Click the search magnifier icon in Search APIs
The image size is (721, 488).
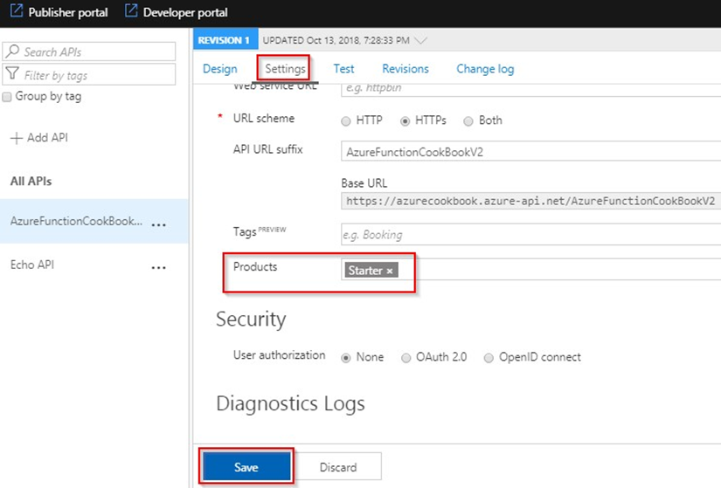click(12, 52)
